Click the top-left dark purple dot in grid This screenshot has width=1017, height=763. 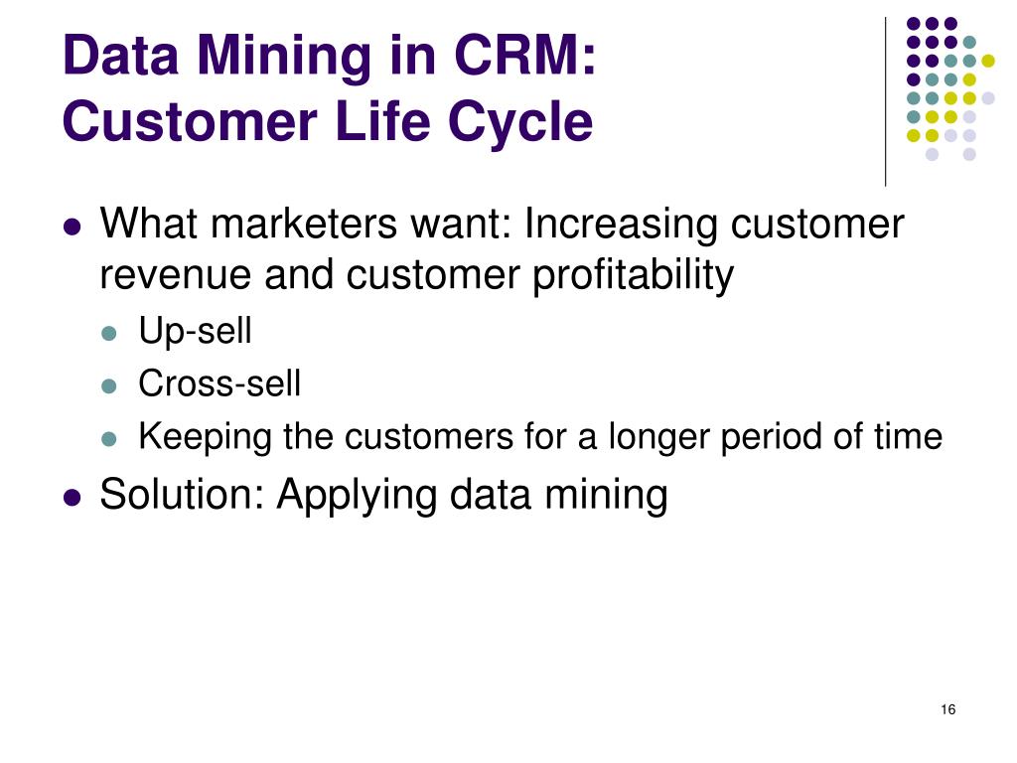click(914, 24)
